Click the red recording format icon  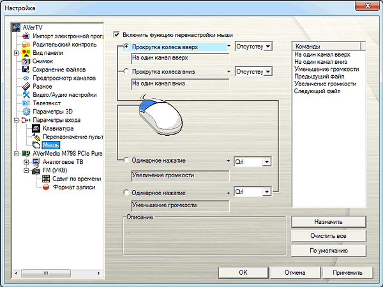[46, 187]
